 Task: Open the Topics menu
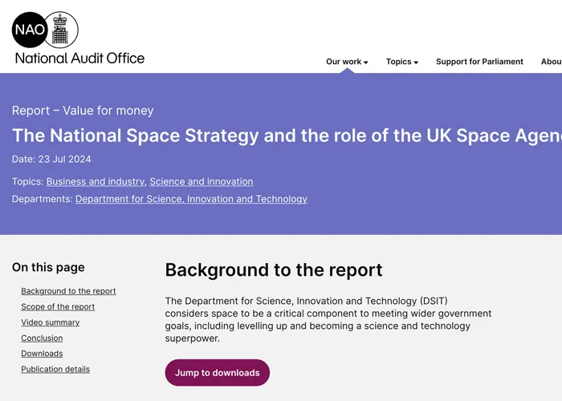point(398,62)
